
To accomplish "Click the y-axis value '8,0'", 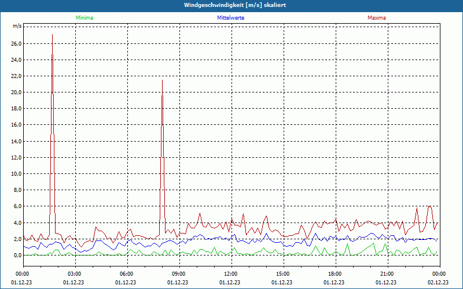I will click(x=18, y=190).
